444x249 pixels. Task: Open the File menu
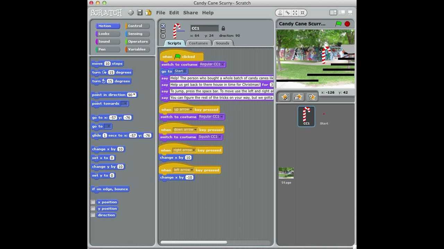[161, 13]
